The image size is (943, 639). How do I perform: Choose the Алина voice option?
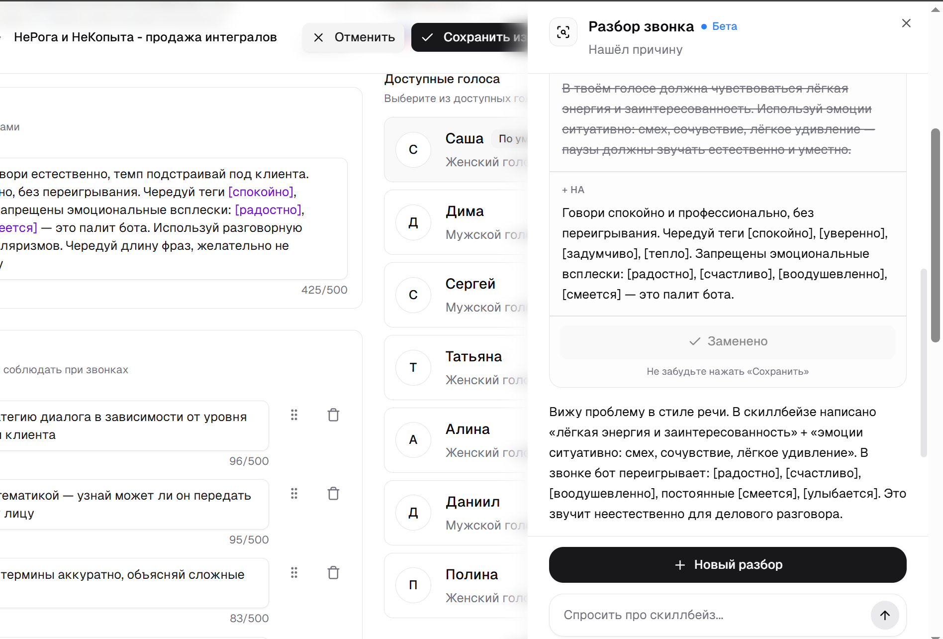tap(456, 440)
